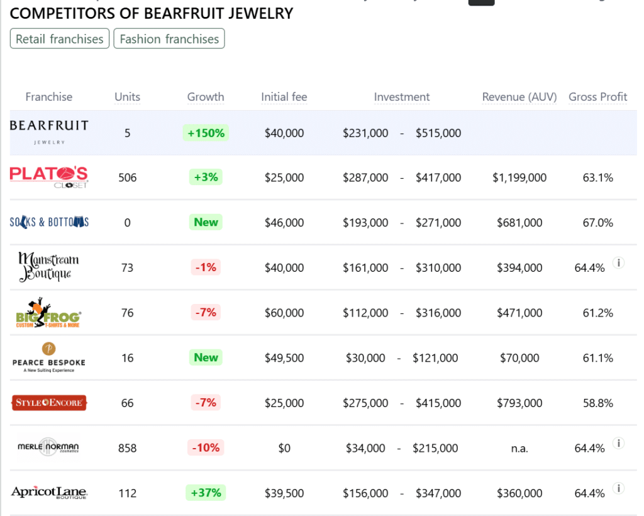Open the Socks & Bottoms logo

[49, 222]
